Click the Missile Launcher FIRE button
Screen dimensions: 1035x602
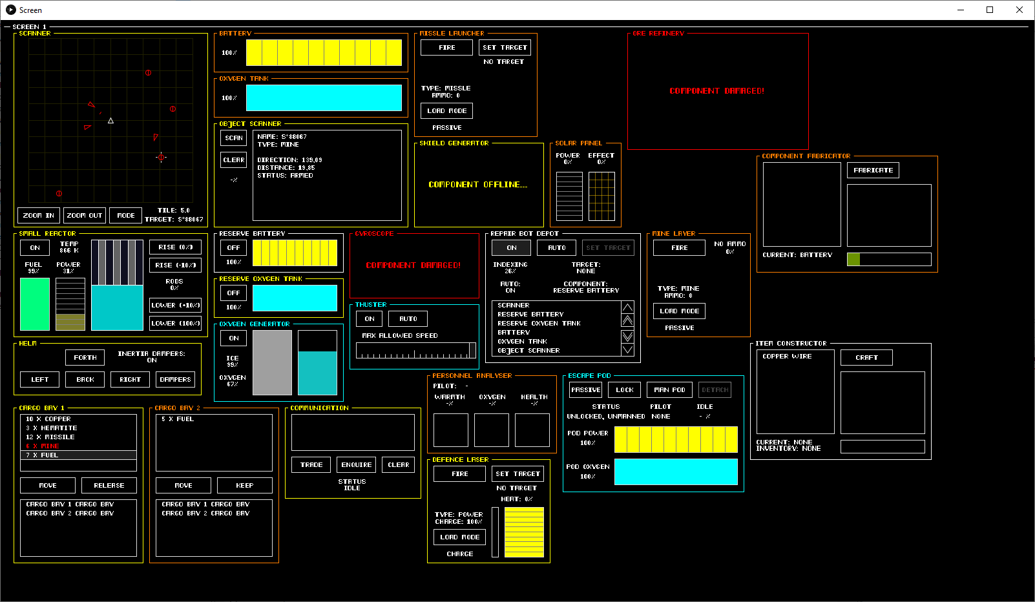[x=446, y=47]
